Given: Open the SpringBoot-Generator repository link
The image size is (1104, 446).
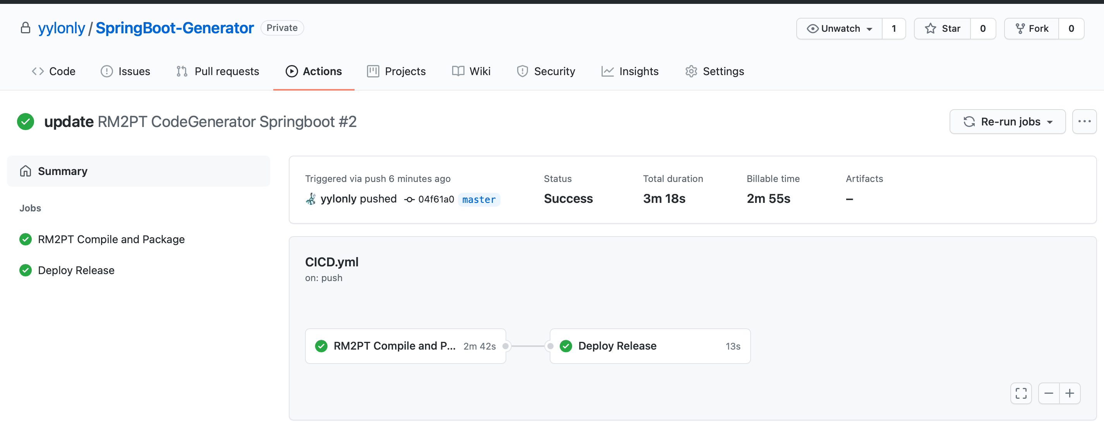Looking at the screenshot, I should click(x=175, y=28).
